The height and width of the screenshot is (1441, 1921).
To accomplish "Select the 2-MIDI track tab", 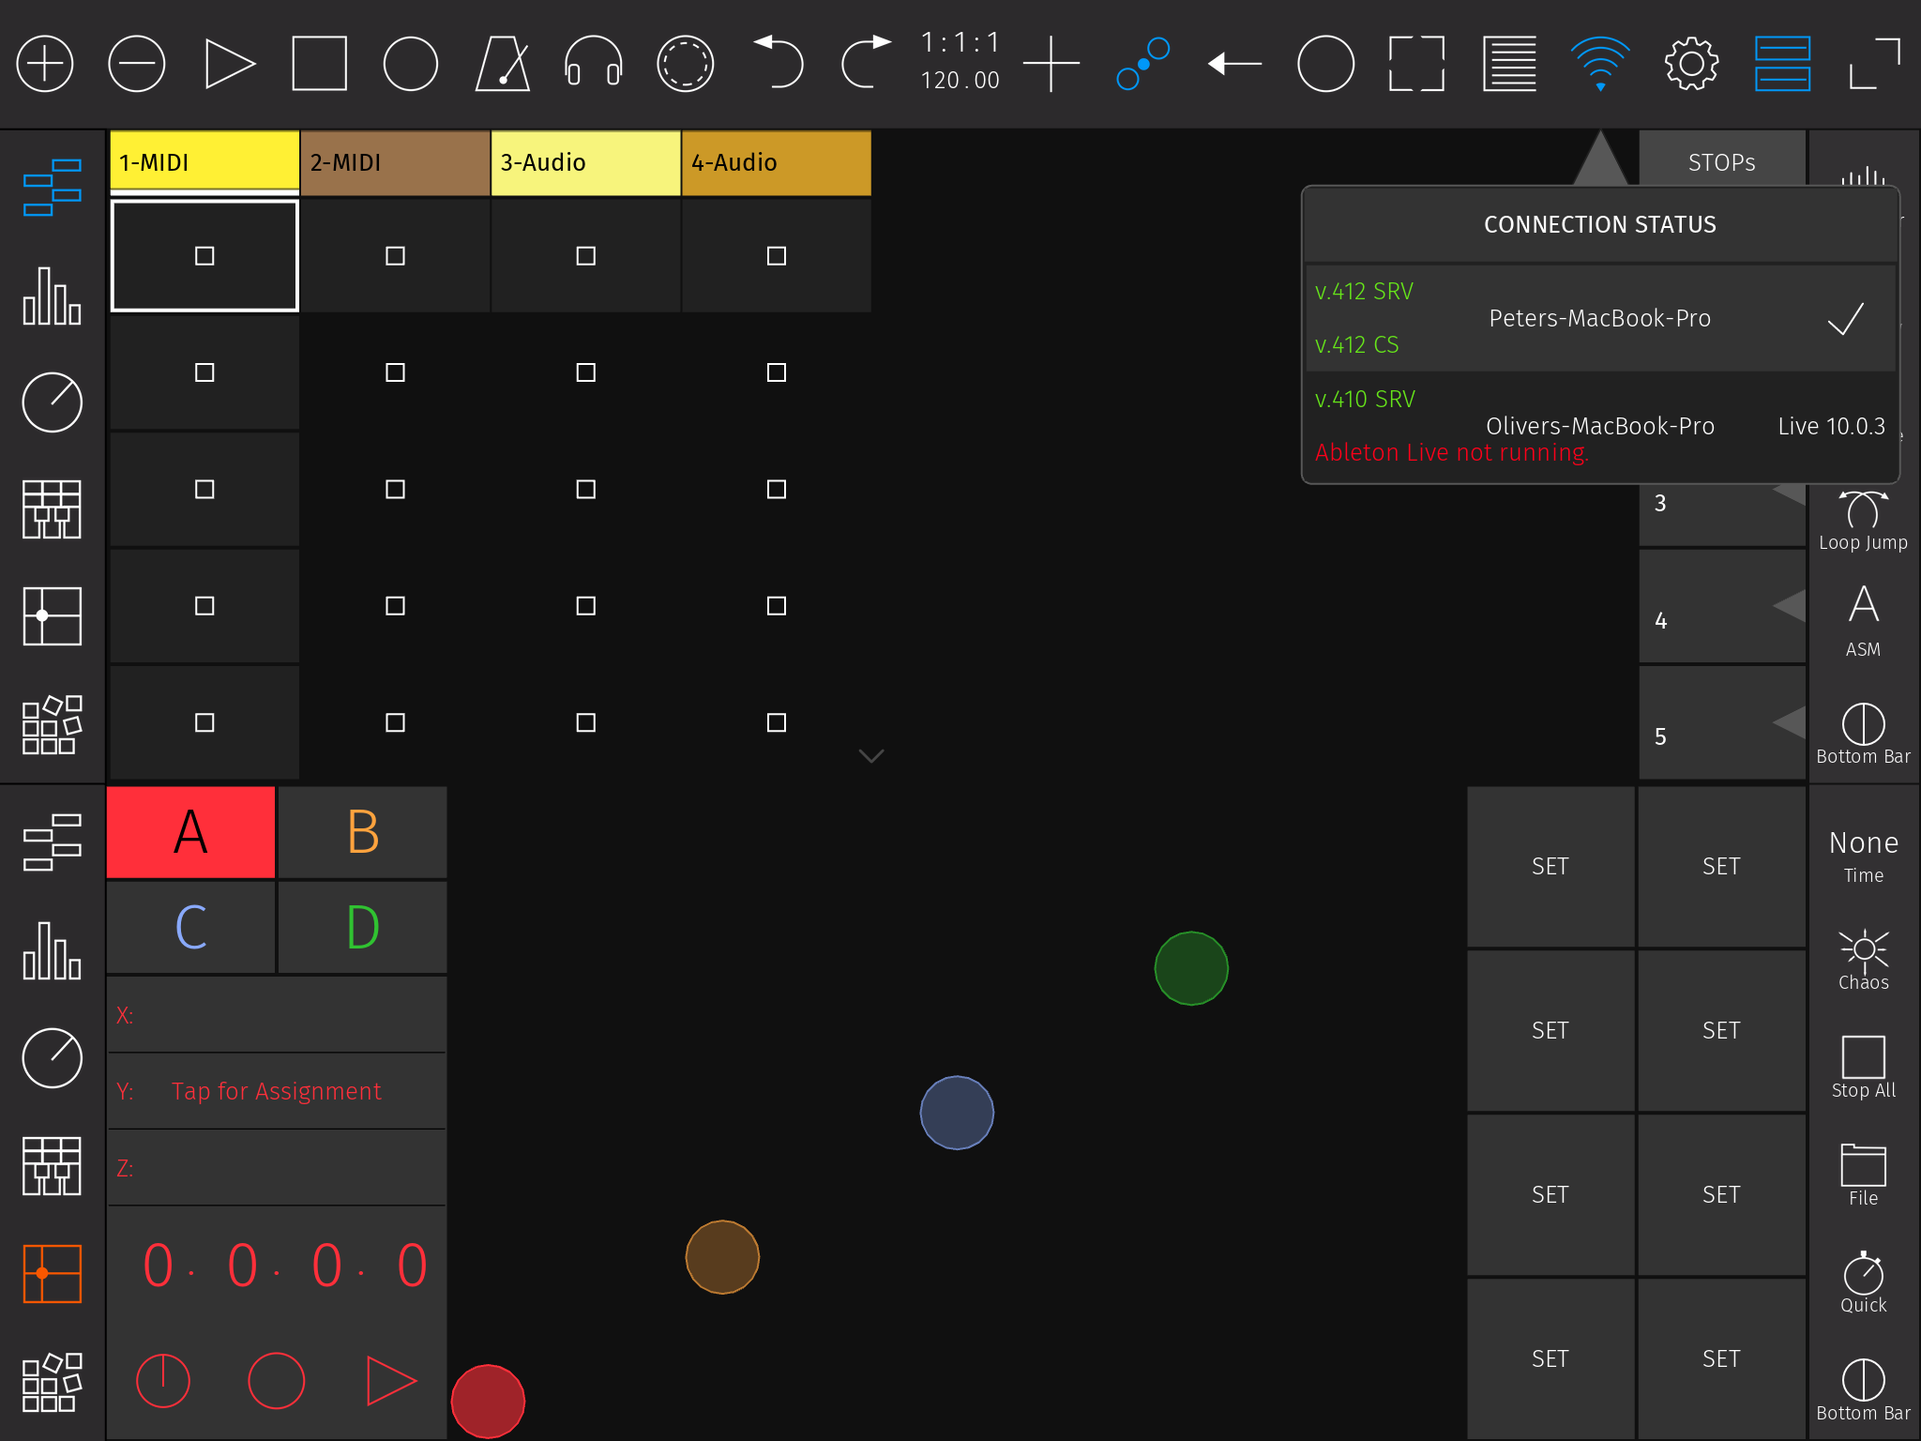I will point(394,161).
